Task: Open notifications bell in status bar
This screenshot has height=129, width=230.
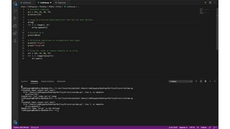Action: [x=215, y=128]
